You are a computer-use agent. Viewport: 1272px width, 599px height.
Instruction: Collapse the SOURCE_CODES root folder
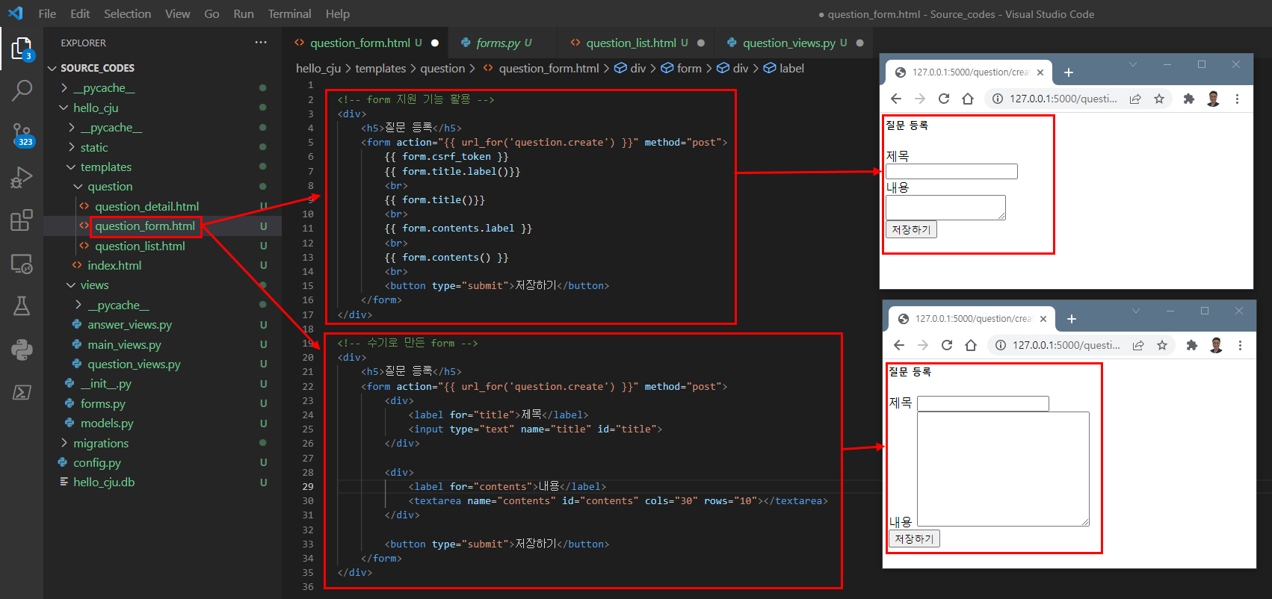[x=52, y=68]
